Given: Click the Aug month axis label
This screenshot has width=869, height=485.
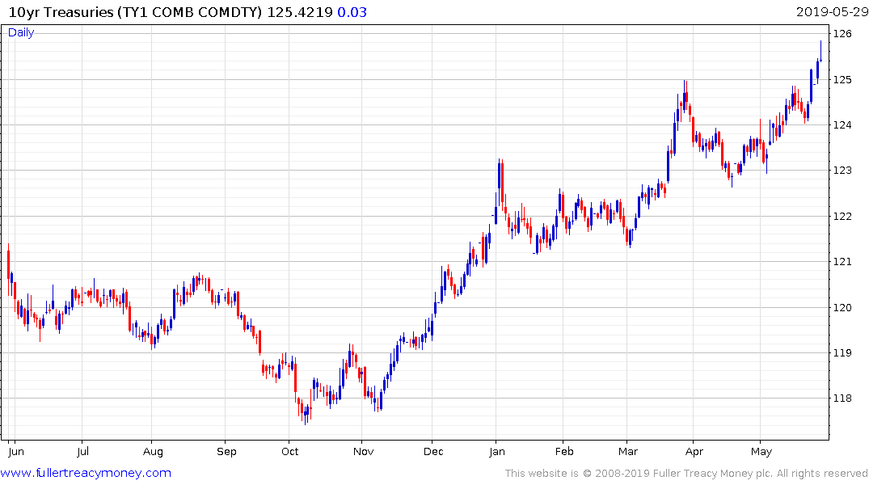Looking at the screenshot, I should pyautogui.click(x=153, y=452).
